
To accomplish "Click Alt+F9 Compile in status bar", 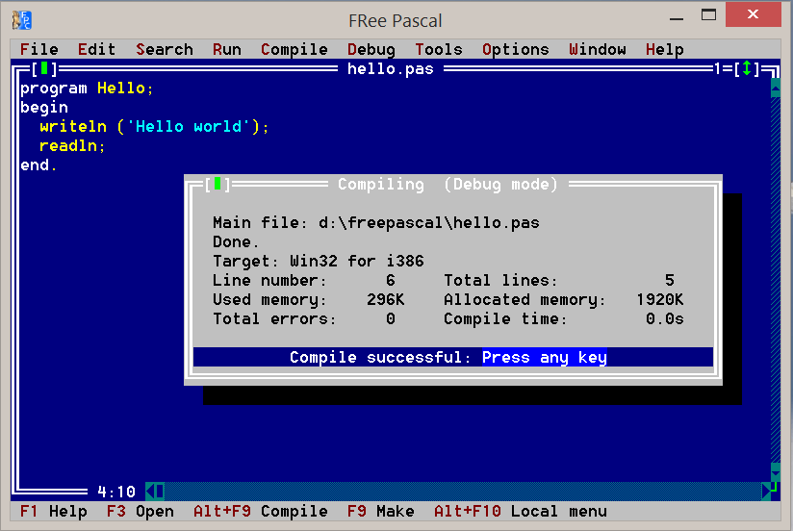I will pos(261,511).
